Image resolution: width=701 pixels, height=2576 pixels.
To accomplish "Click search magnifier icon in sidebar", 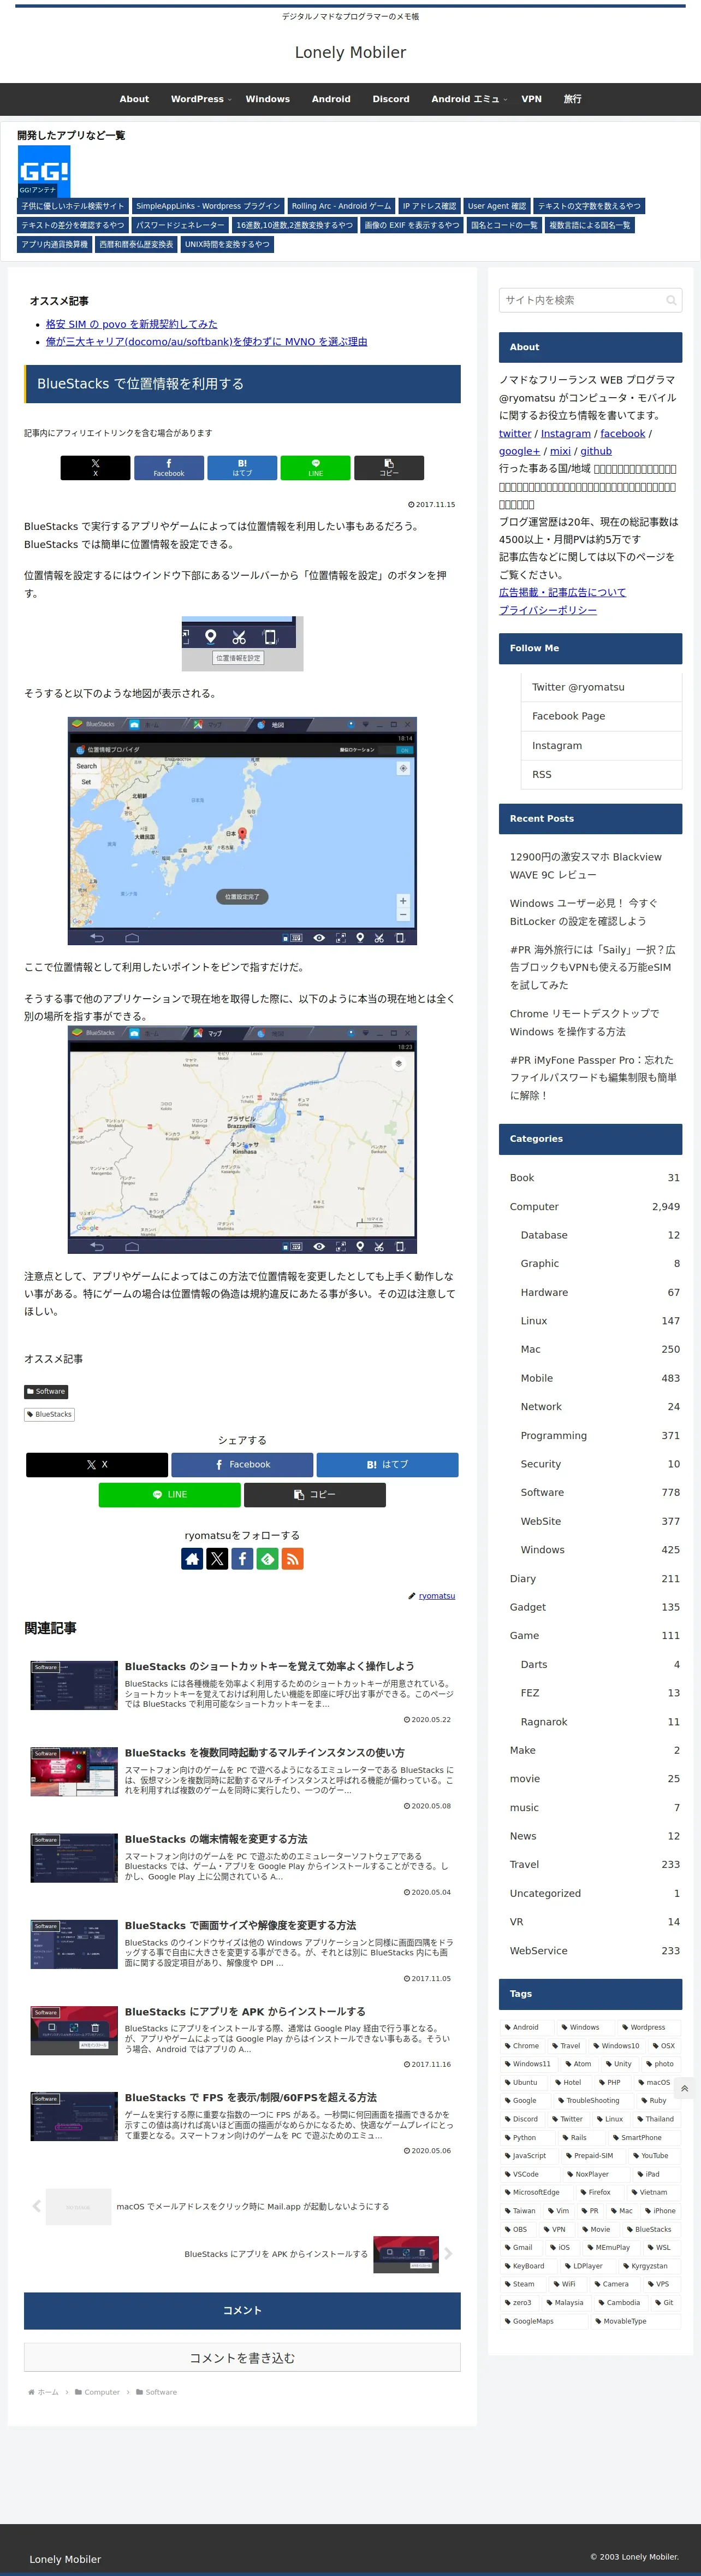I will pos(671,300).
